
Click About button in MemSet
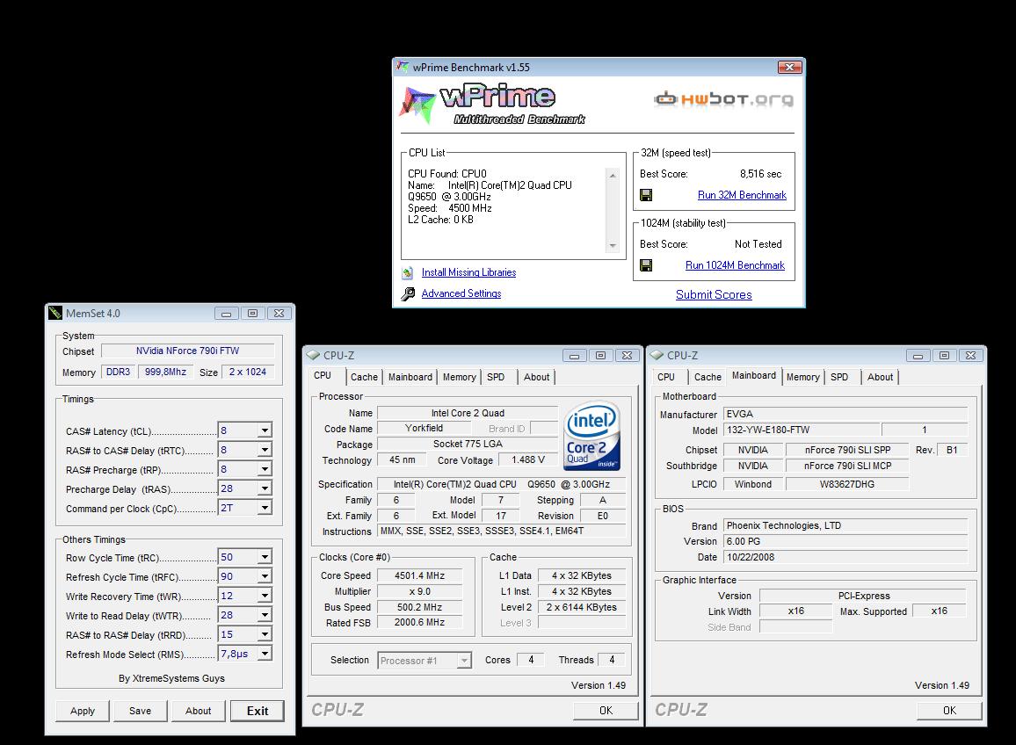click(199, 711)
